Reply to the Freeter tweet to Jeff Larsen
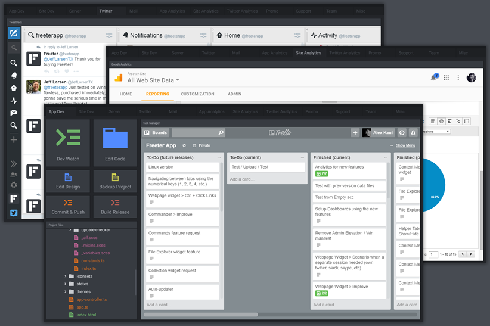This screenshot has width=490, height=326. (x=46, y=72)
